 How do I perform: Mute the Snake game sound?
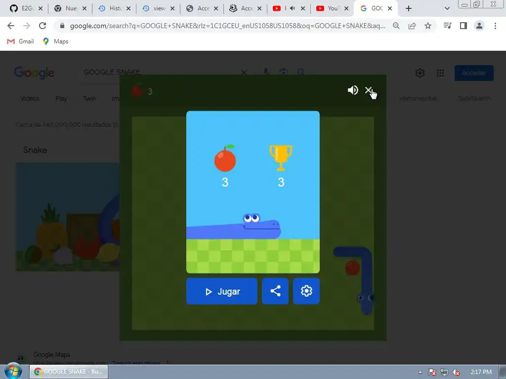coord(353,90)
